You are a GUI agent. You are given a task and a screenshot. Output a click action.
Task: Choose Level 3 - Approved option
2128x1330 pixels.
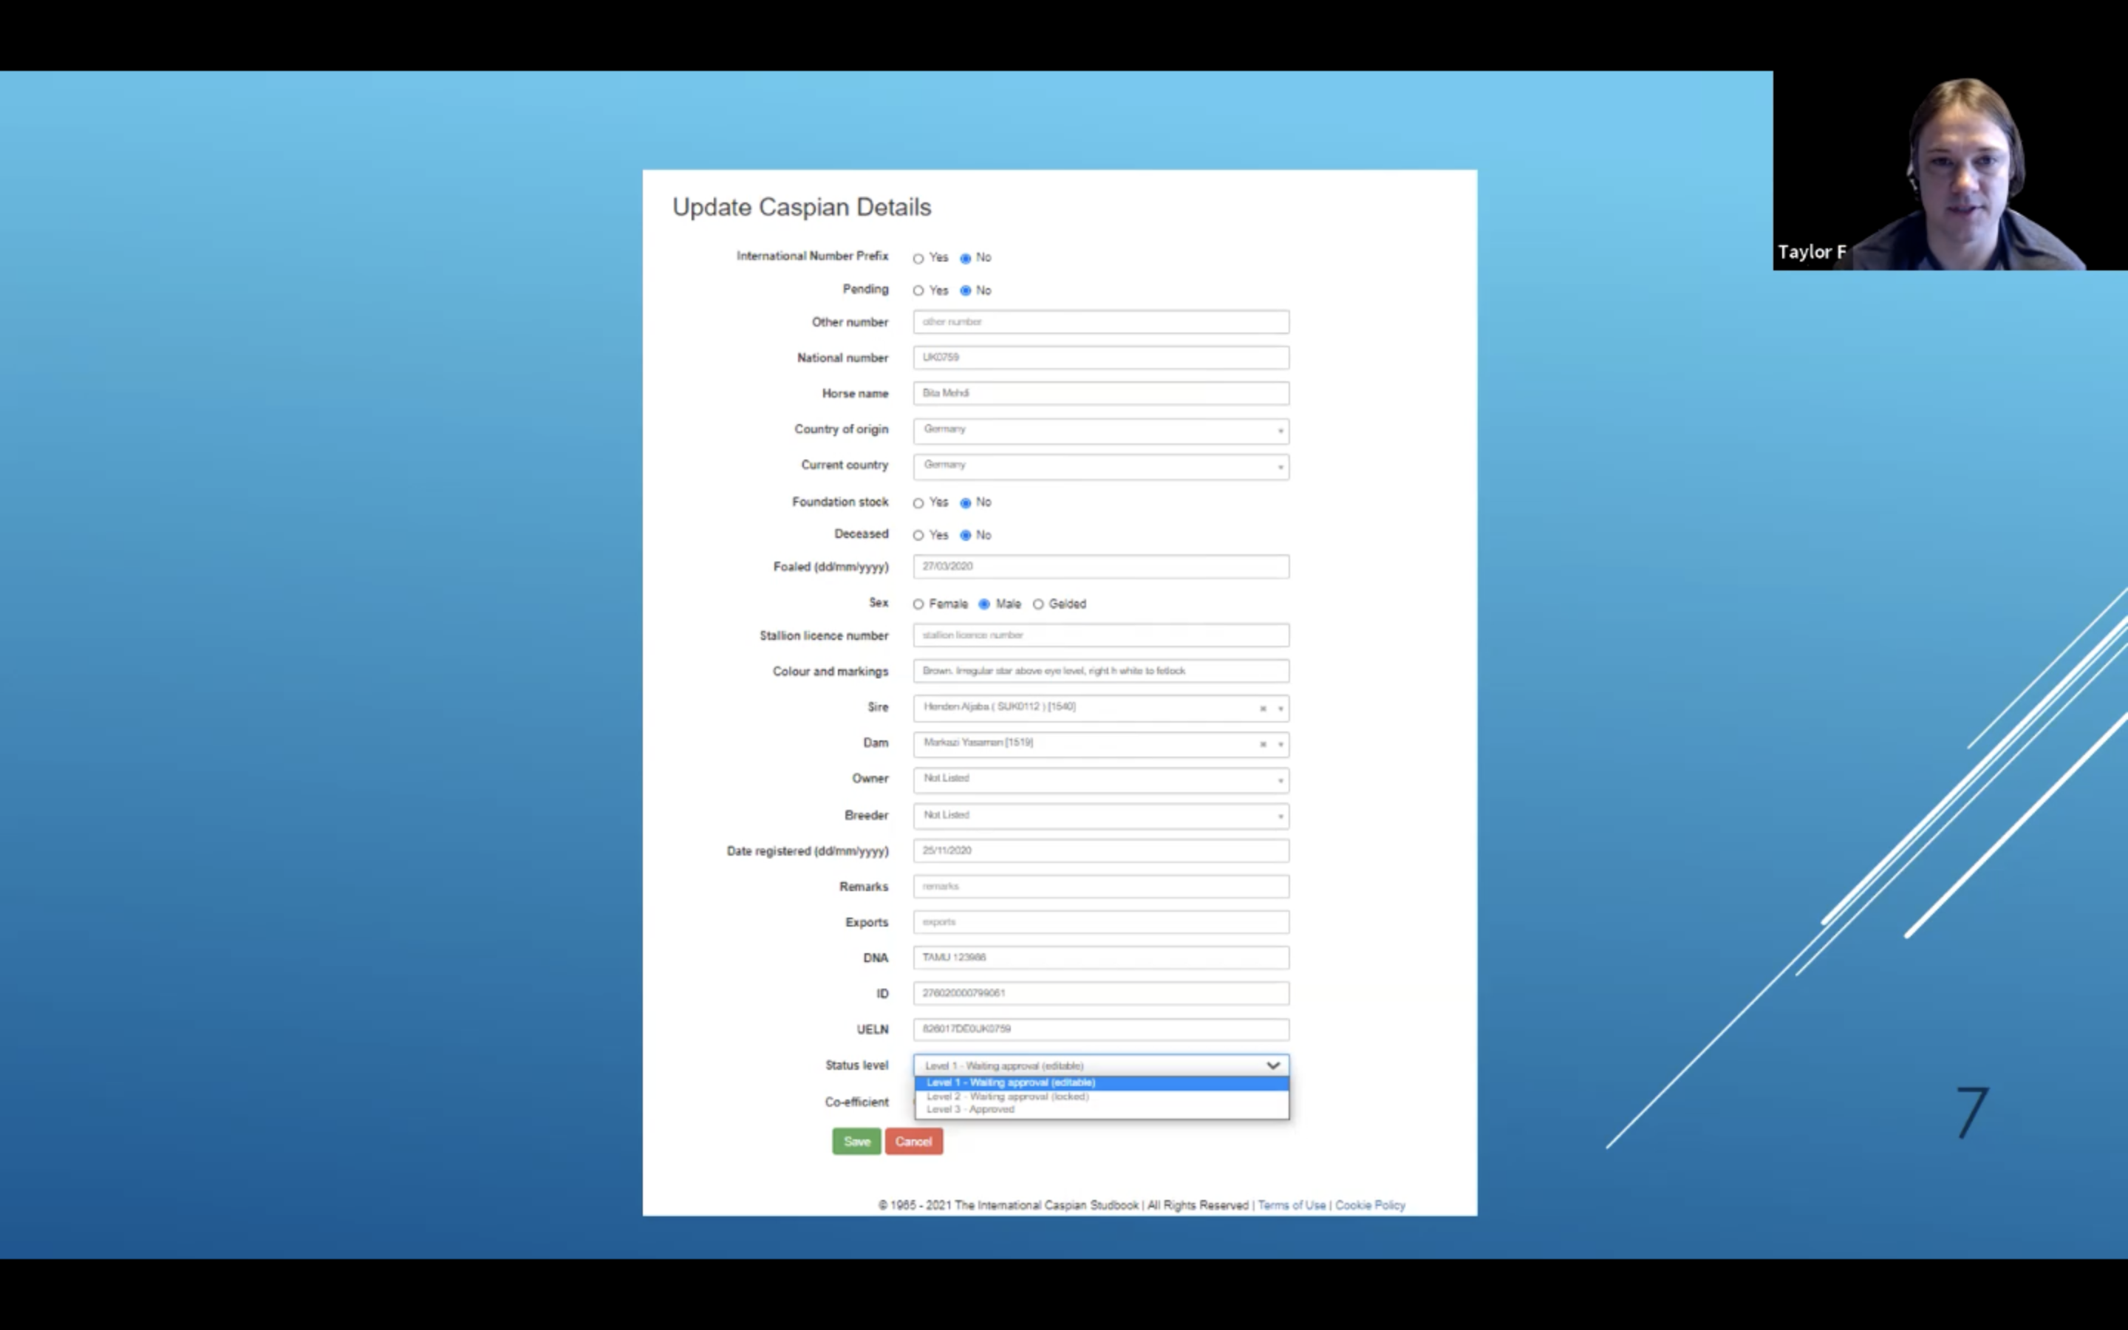[x=971, y=1109]
